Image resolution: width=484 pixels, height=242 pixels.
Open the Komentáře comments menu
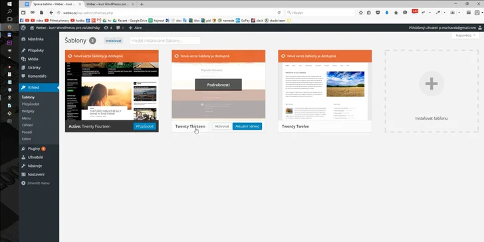tap(39, 76)
